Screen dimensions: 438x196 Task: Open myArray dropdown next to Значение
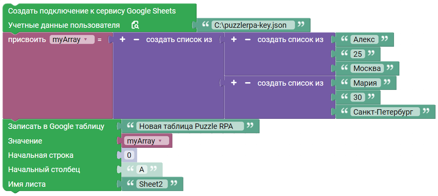(146, 141)
